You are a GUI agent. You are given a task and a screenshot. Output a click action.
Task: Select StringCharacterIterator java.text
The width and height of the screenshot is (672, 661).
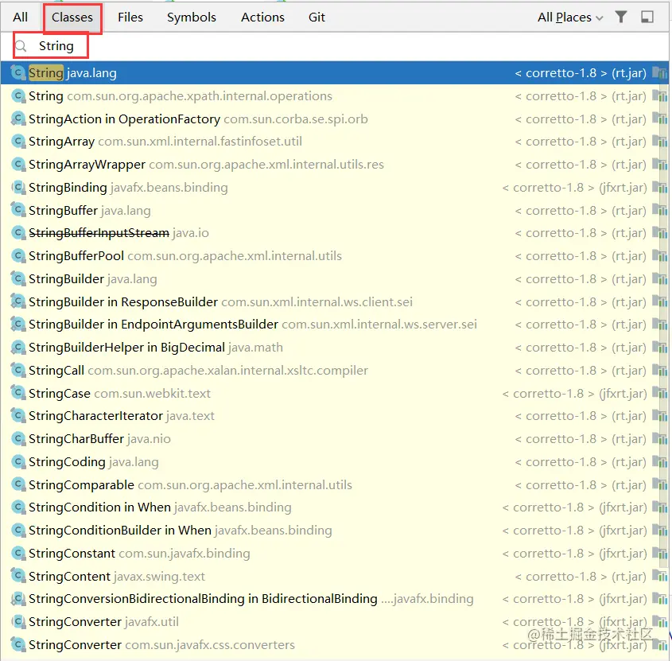pos(334,416)
